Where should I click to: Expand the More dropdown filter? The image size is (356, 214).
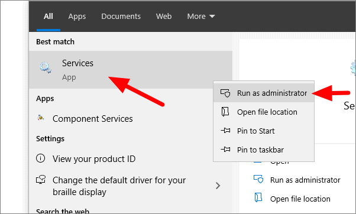[201, 17]
